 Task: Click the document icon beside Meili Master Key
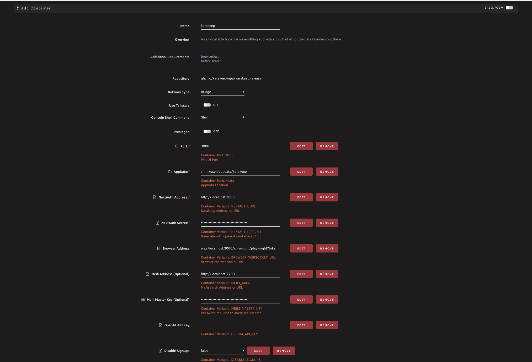click(143, 300)
